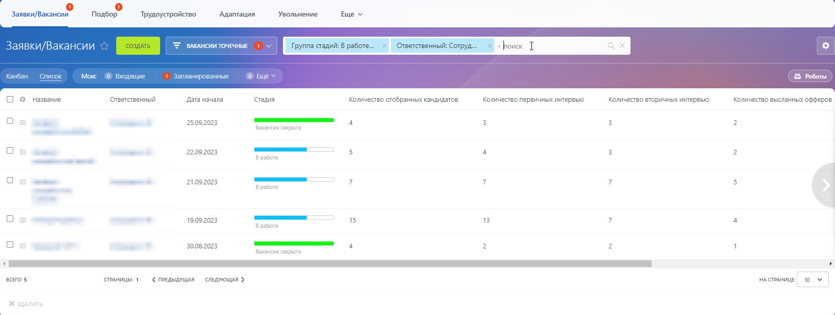Open row menu for the 25.09.2023 vacancy

click(23, 123)
